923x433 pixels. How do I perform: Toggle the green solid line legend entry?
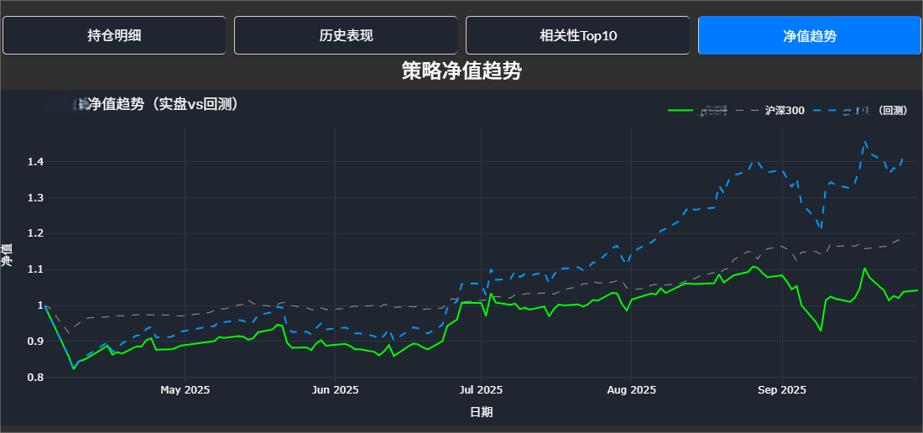pyautogui.click(x=698, y=110)
